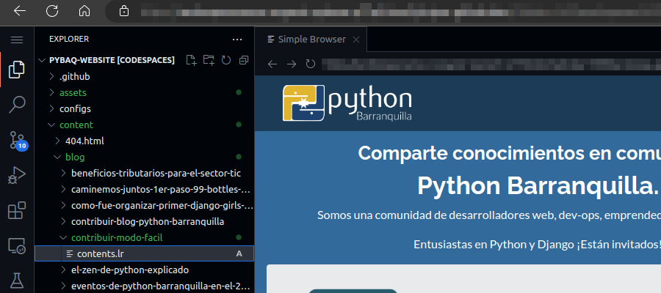Image resolution: width=661 pixels, height=293 pixels.
Task: Open Explorer views and more actions
Action: (x=237, y=40)
